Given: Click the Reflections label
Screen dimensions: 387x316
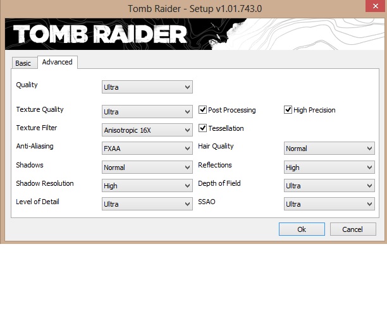Looking at the screenshot, I should [215, 165].
